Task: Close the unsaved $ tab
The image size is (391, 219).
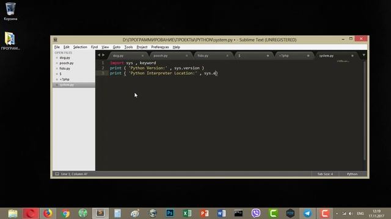Action: [x=268, y=55]
